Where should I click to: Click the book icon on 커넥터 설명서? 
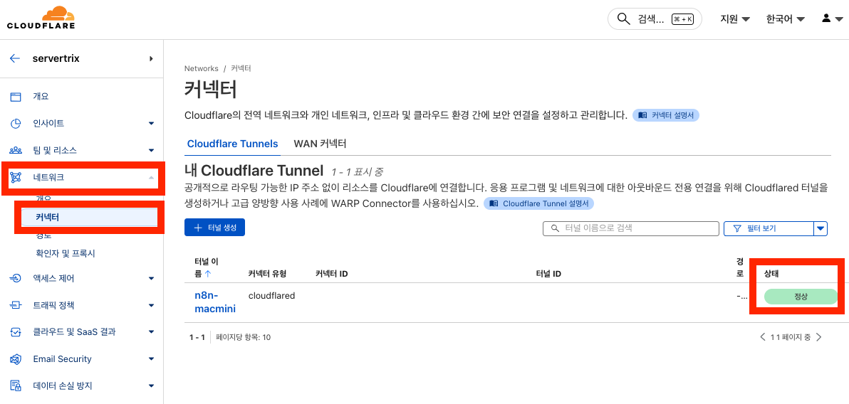[642, 116]
